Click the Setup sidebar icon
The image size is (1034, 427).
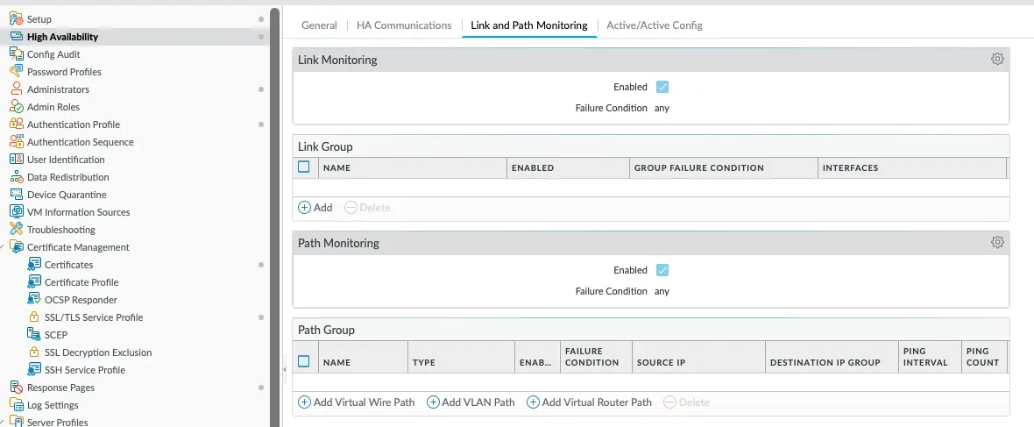click(17, 19)
